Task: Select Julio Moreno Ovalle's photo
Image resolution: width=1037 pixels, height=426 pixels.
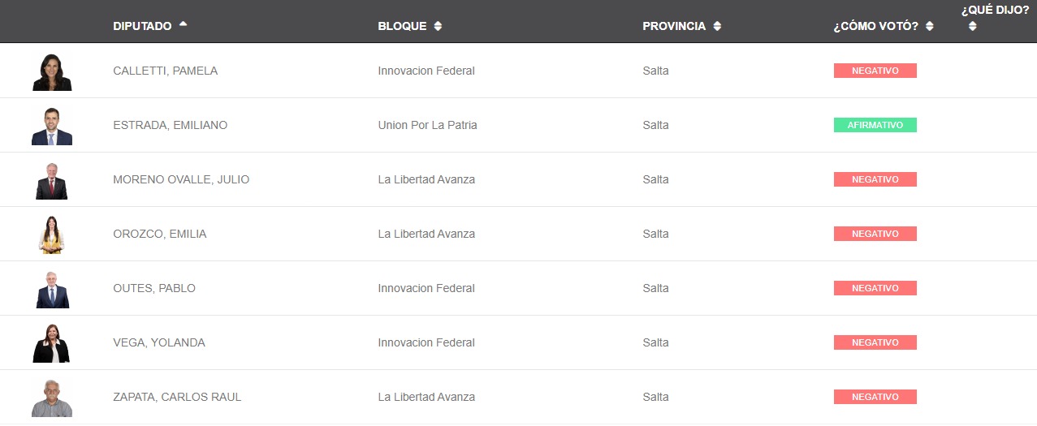Action: coord(52,180)
